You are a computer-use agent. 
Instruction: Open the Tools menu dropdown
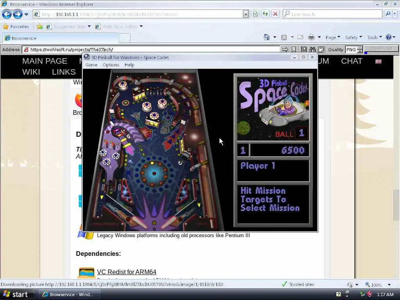point(375,37)
